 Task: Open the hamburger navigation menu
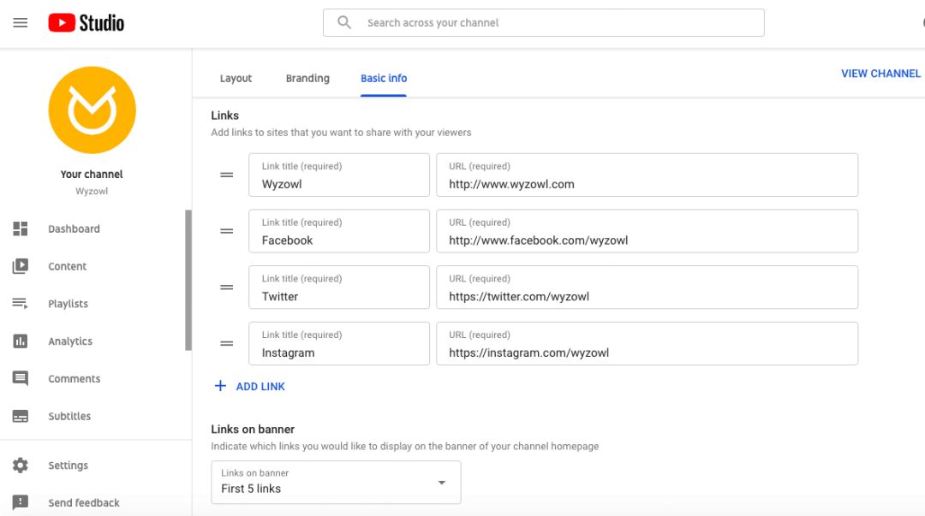(20, 22)
